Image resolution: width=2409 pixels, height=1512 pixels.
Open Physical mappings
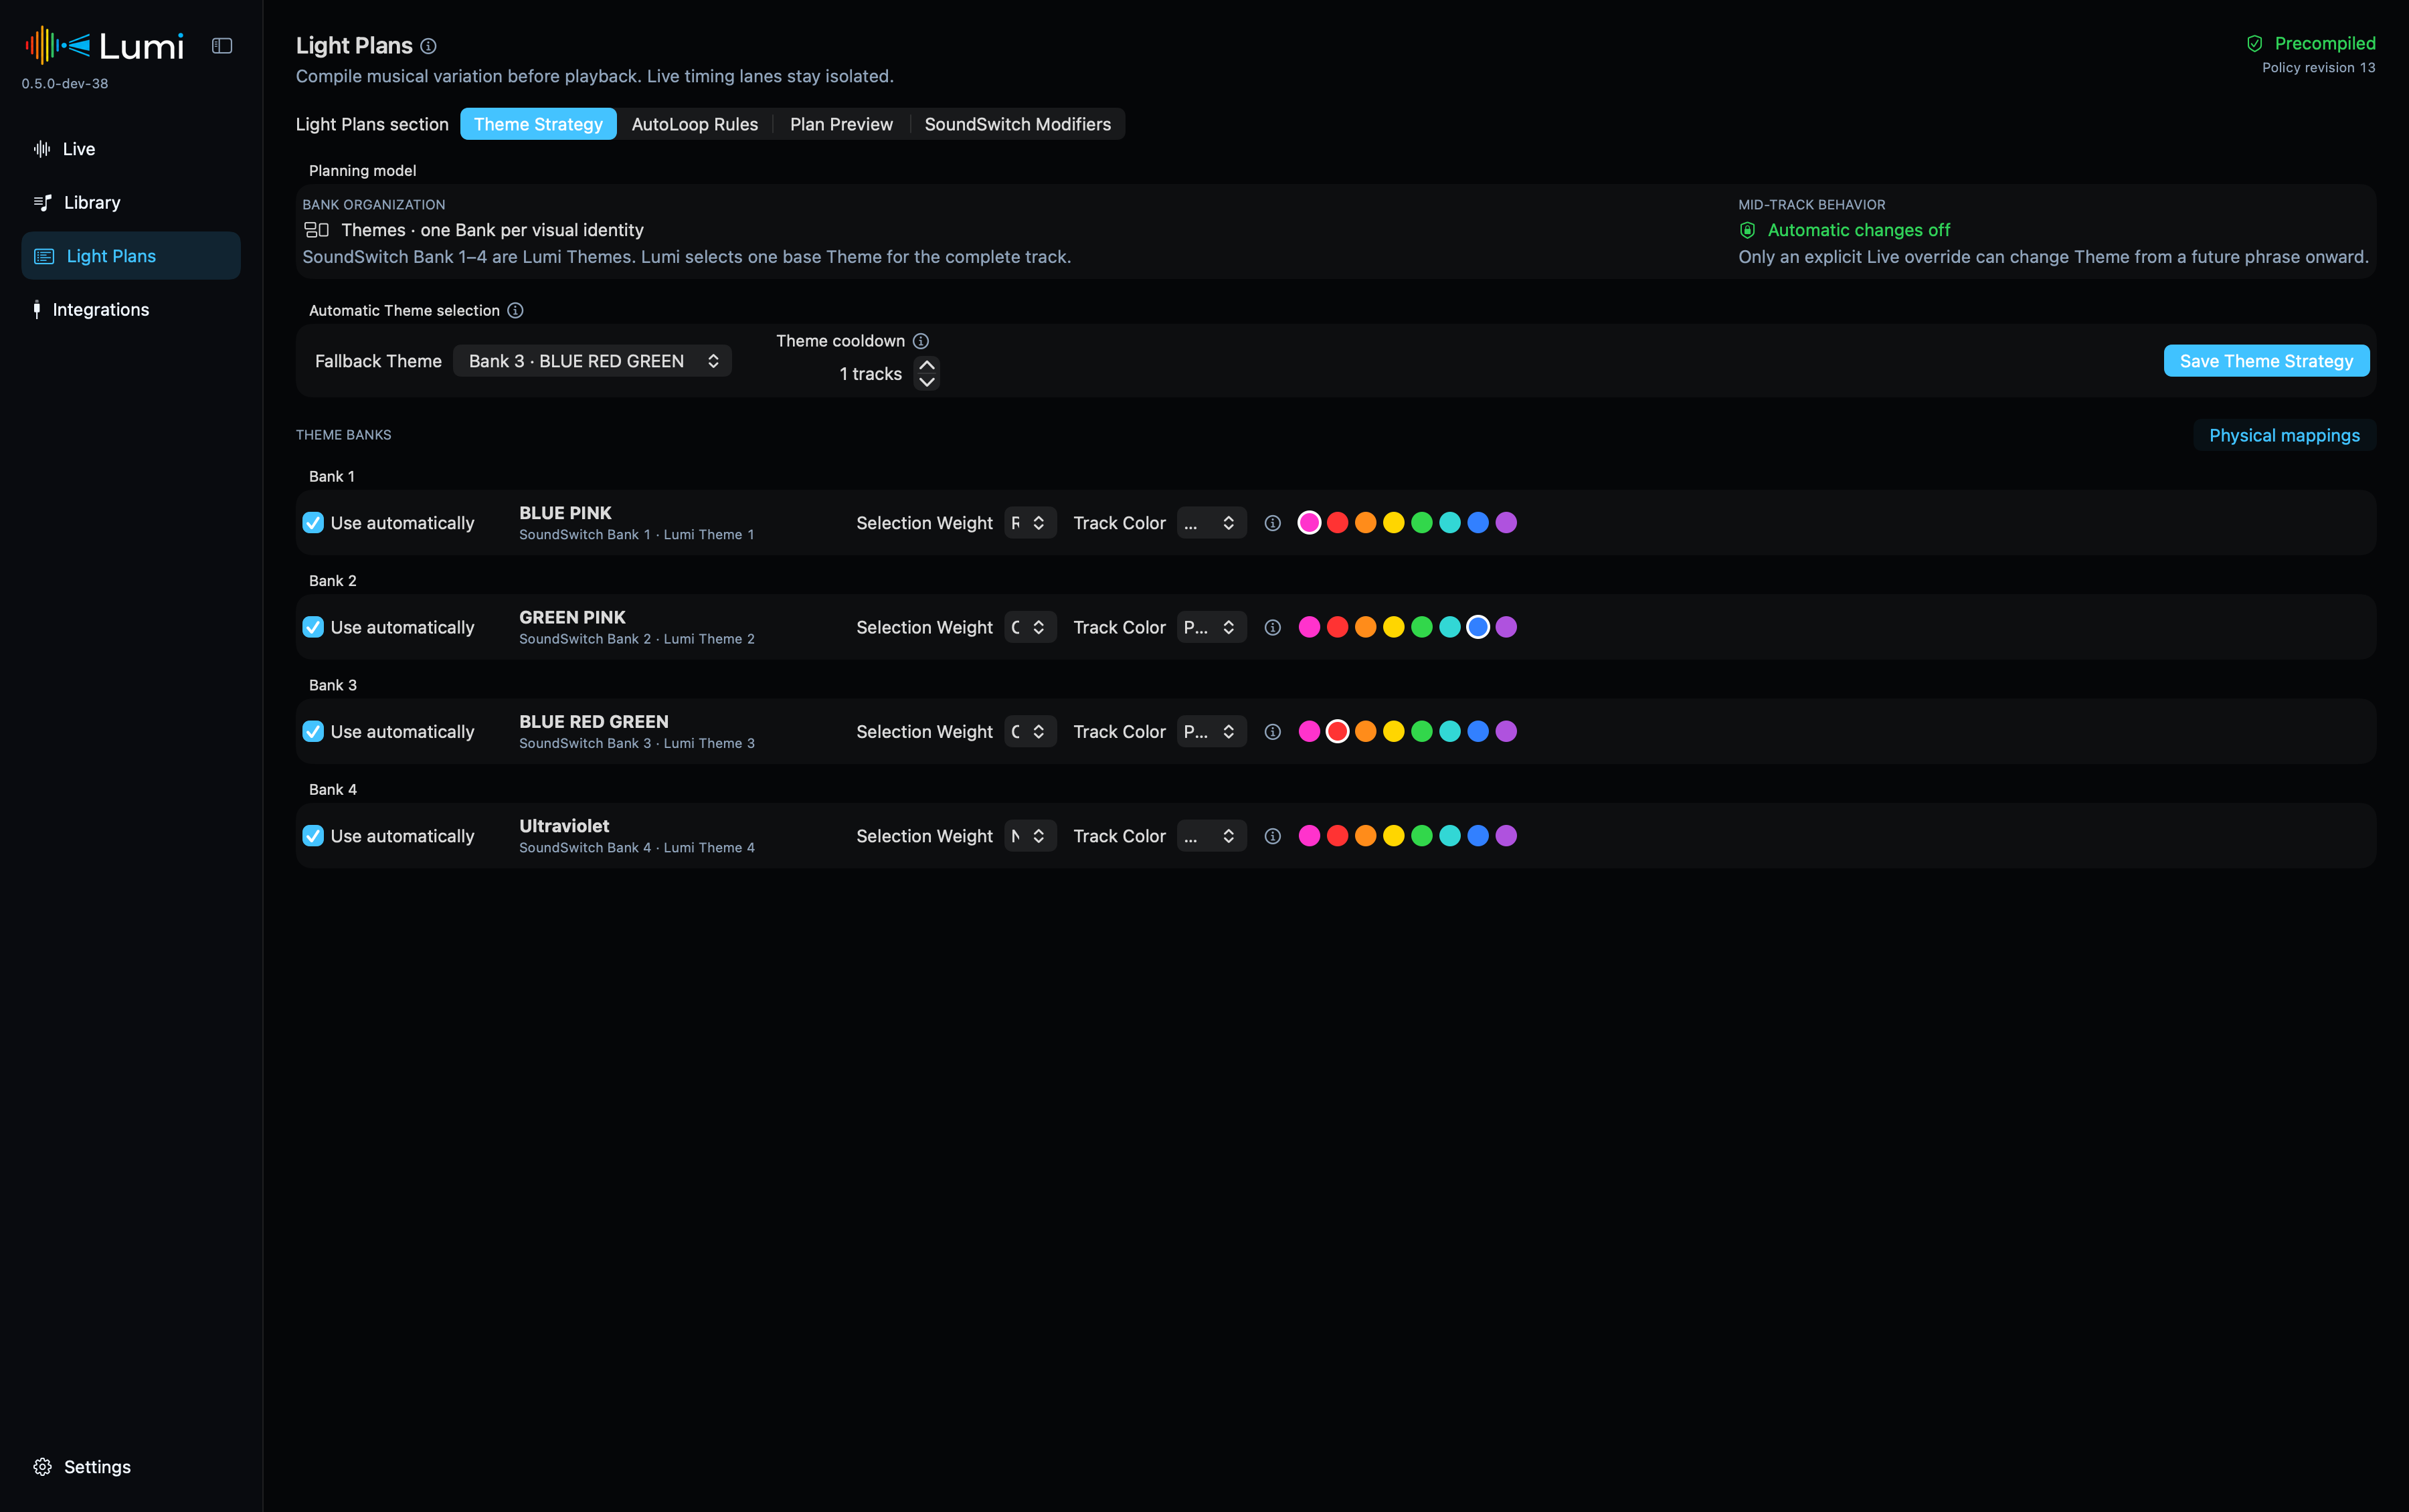point(2284,435)
